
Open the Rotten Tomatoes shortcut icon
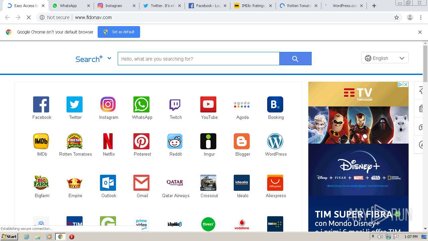click(x=75, y=141)
